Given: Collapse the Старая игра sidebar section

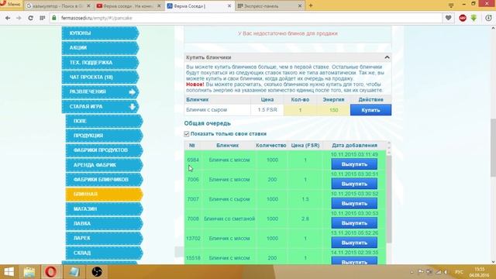Looking at the screenshot, I should pos(100,107).
